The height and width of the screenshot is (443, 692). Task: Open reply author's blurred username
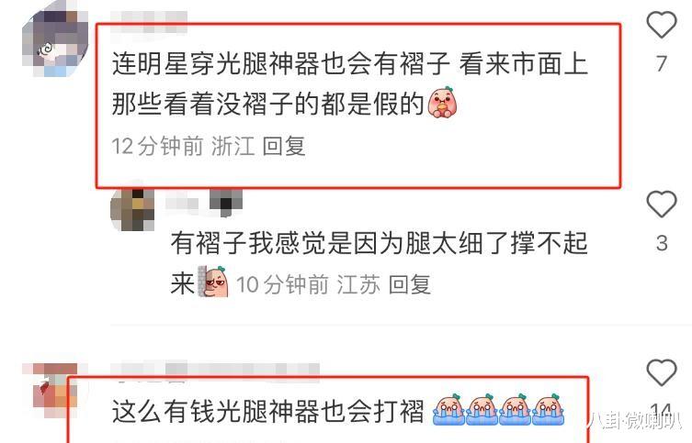point(204,203)
